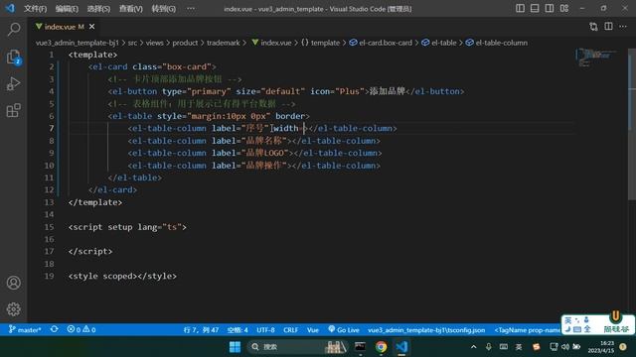
Task: Open vue3_admin_template-bj1 breadcrumb
Action: click(x=78, y=43)
